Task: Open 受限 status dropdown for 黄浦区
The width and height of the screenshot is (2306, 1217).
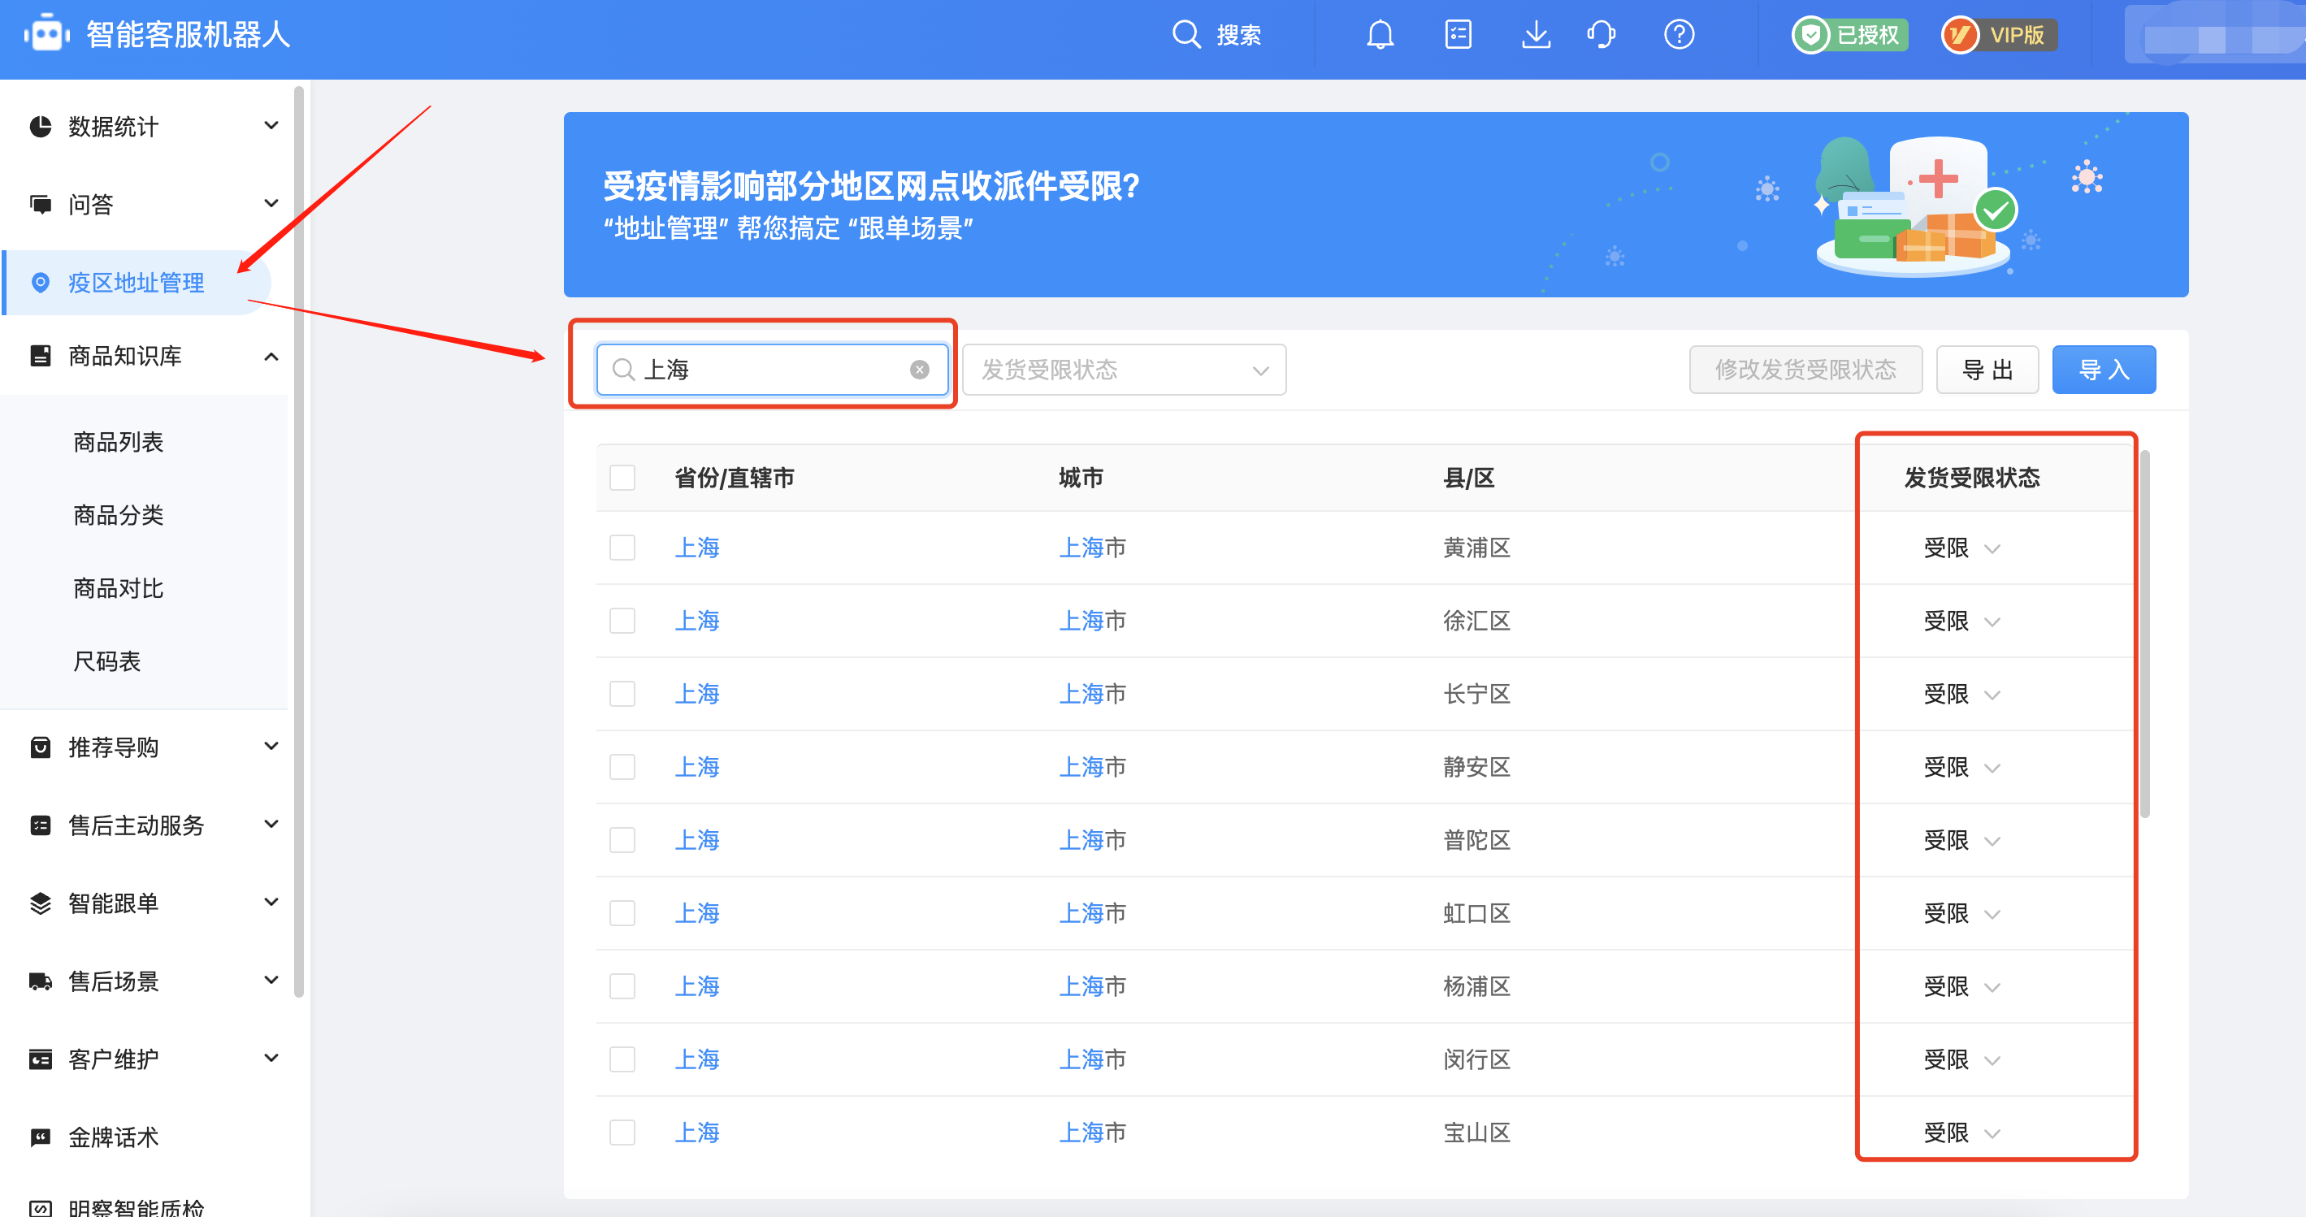Action: [1961, 548]
